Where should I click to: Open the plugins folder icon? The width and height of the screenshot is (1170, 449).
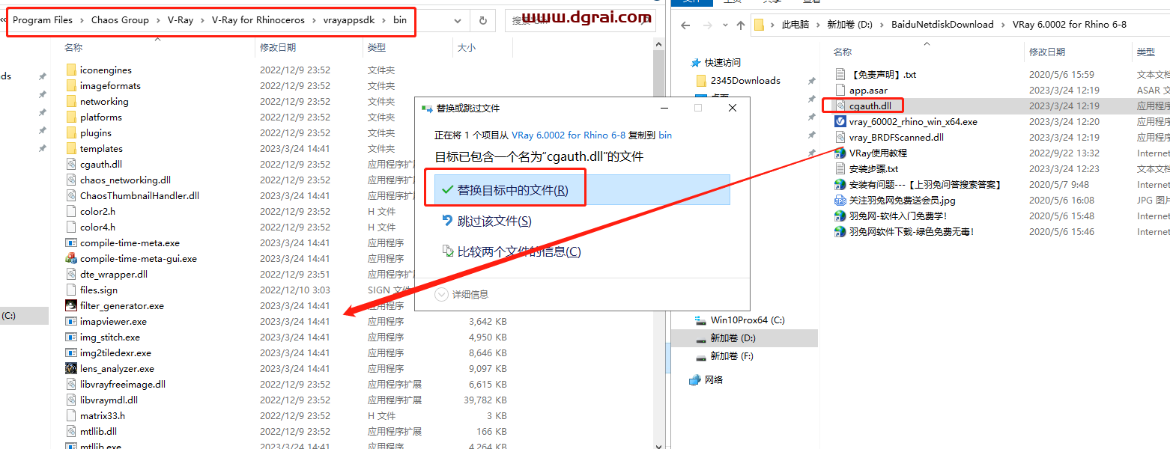coord(71,133)
